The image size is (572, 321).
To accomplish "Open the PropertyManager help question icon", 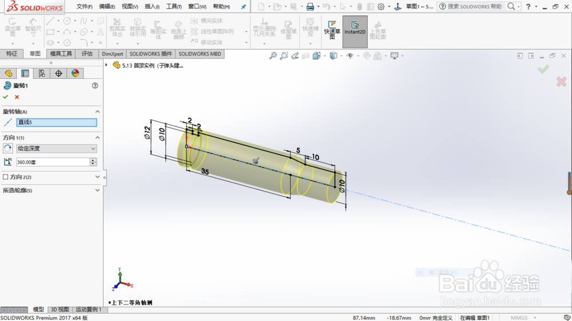I will (x=95, y=85).
